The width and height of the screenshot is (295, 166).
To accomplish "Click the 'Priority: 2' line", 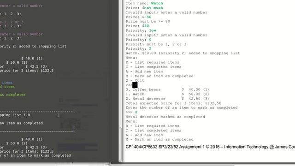I will coord(138,48).
